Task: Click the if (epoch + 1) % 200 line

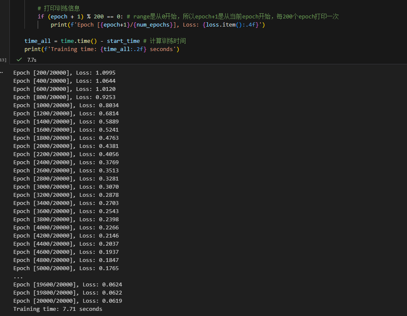Action: tap(188, 17)
